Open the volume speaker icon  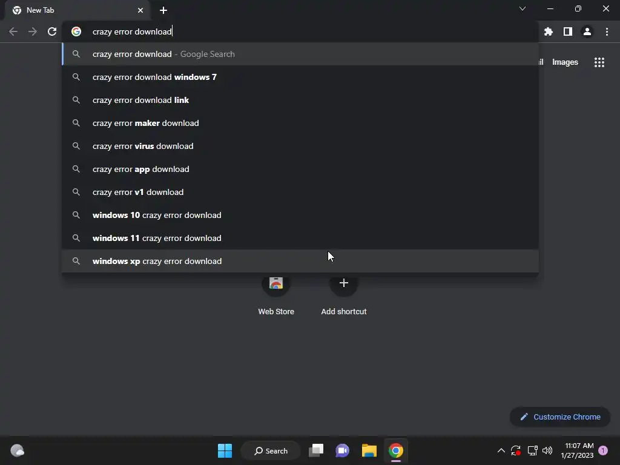[547, 450]
